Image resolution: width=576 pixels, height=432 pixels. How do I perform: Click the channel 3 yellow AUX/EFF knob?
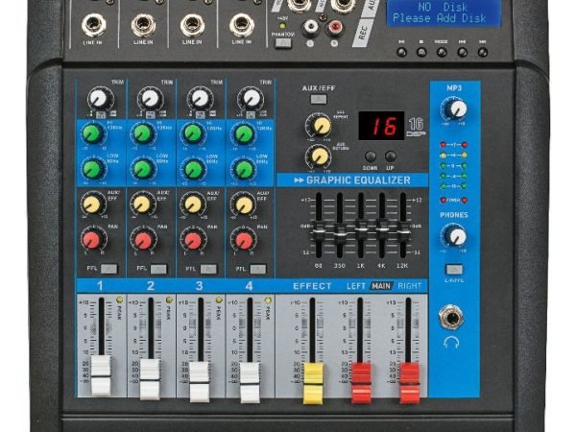(193, 204)
